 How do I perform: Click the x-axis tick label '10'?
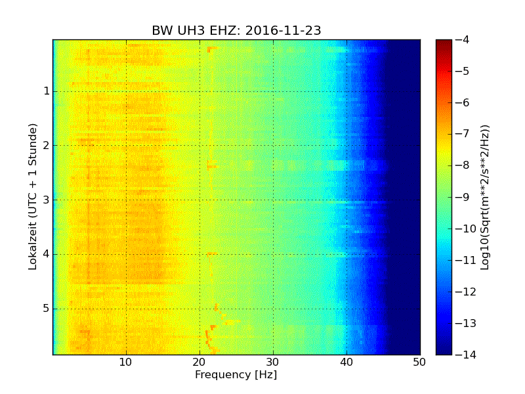125,362
